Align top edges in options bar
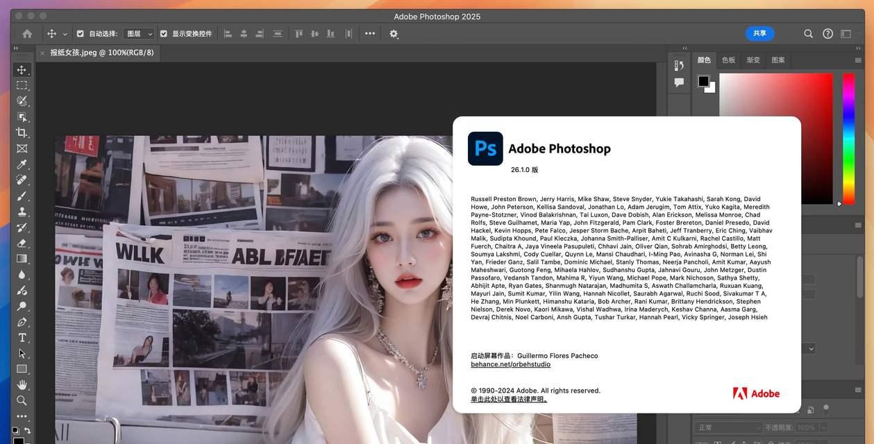Image resolution: width=874 pixels, height=444 pixels. click(299, 33)
